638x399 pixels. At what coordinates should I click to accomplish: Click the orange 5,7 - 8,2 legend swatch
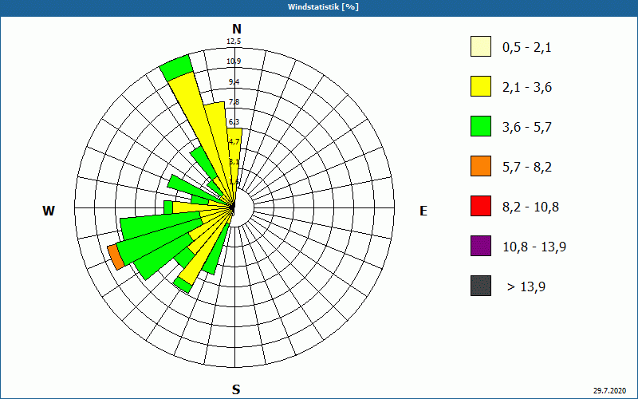pyautogui.click(x=481, y=166)
